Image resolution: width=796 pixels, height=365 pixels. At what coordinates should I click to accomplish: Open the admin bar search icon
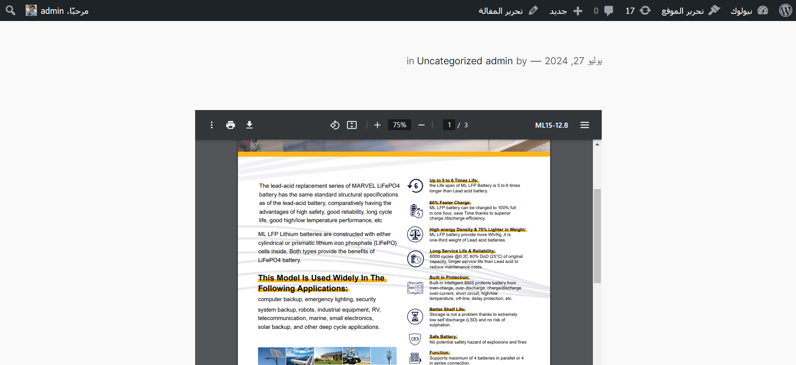click(10, 11)
